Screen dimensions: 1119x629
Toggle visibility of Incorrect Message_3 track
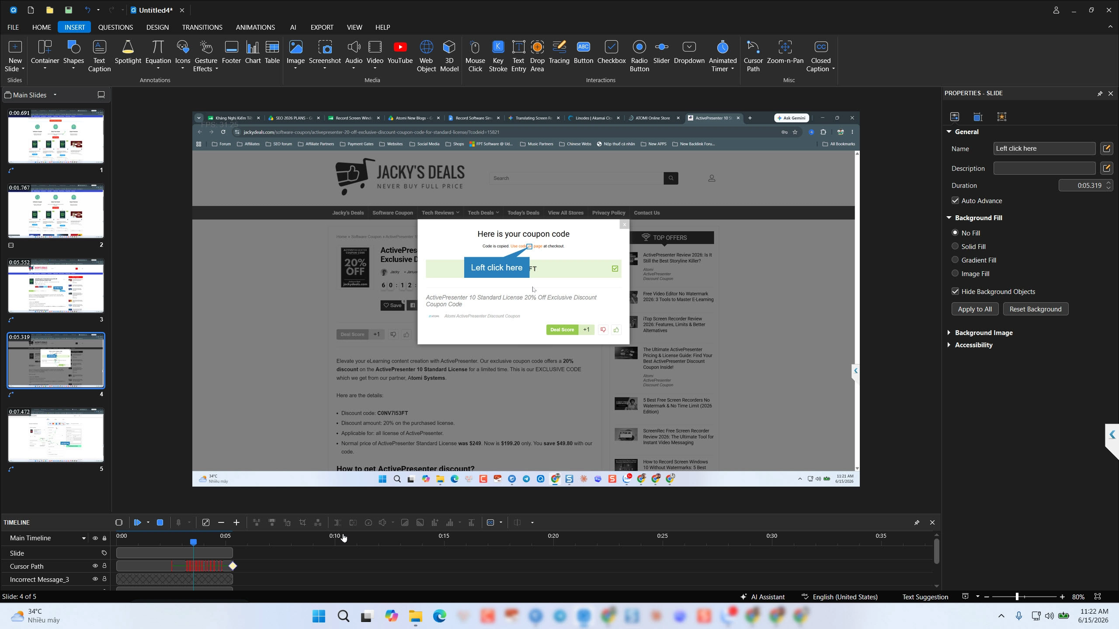point(95,579)
